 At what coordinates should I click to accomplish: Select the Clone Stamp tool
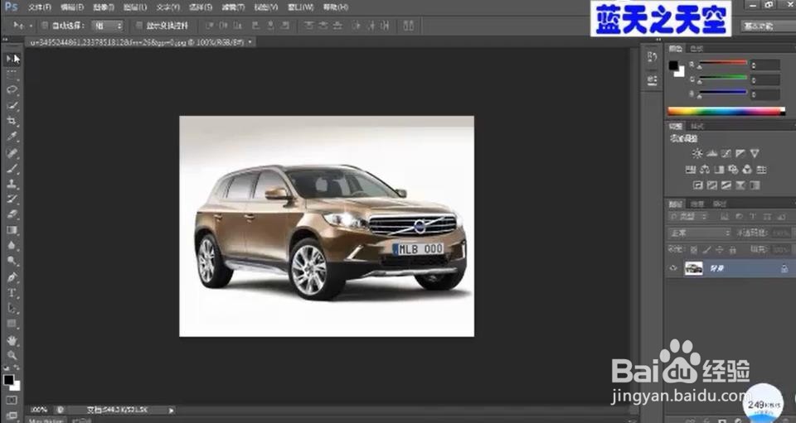[x=12, y=184]
